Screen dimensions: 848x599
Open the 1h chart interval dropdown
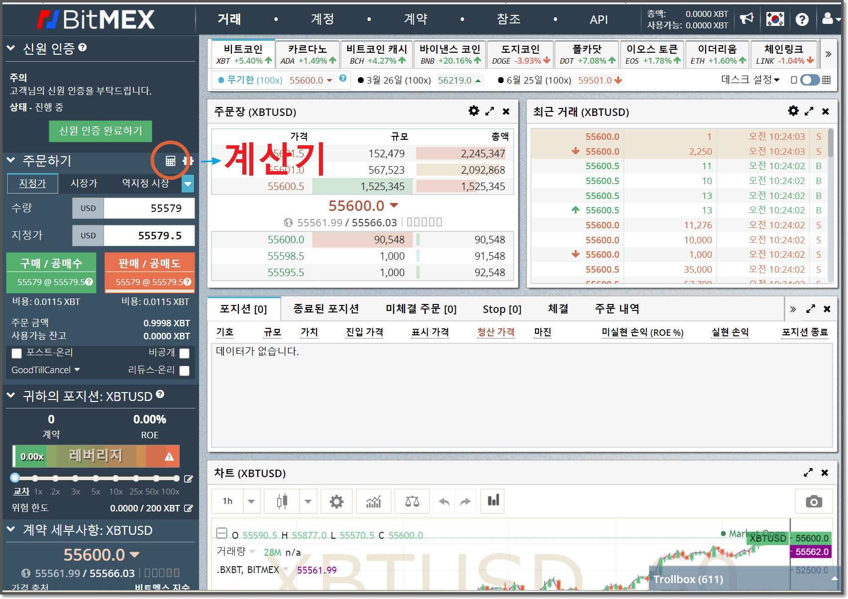point(251,501)
